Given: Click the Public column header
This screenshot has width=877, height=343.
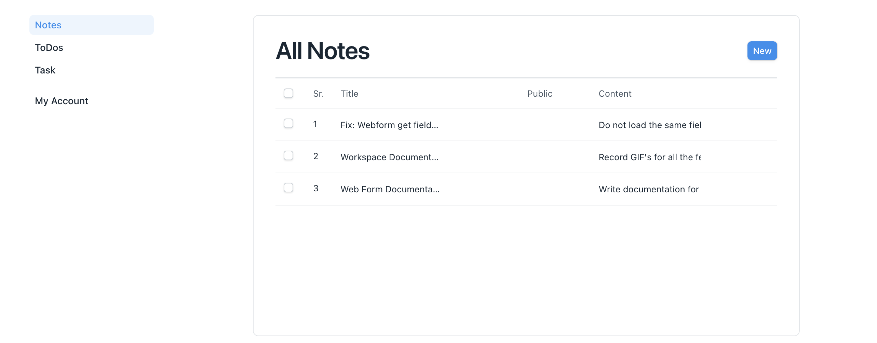Looking at the screenshot, I should tap(540, 94).
